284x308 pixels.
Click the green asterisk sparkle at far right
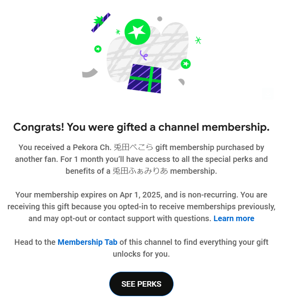[x=198, y=40]
